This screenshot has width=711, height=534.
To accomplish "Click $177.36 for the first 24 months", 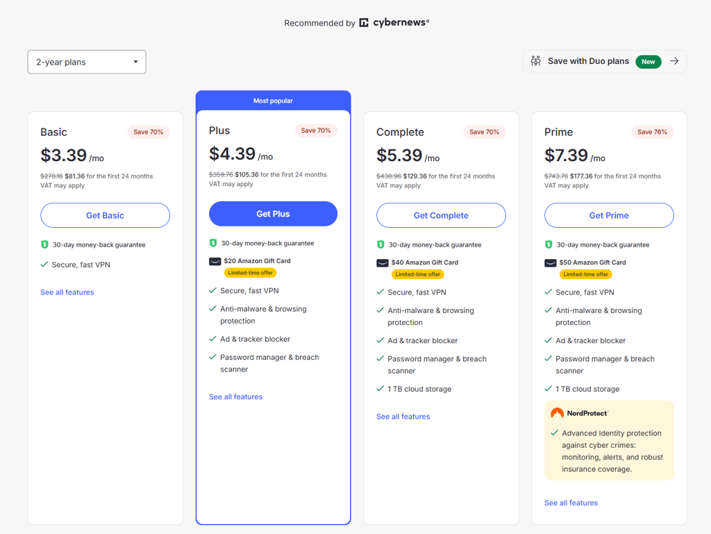I will click(x=615, y=176).
